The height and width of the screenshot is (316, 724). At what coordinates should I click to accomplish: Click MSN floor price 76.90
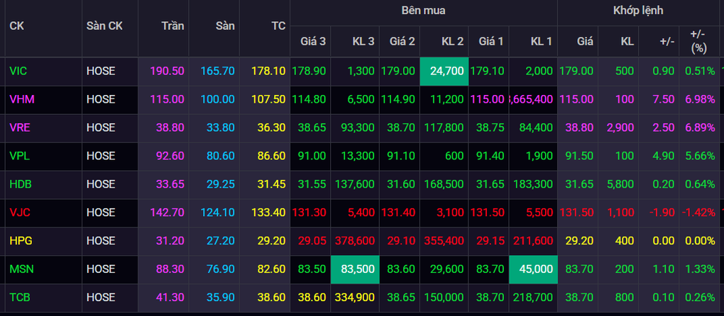click(x=221, y=269)
